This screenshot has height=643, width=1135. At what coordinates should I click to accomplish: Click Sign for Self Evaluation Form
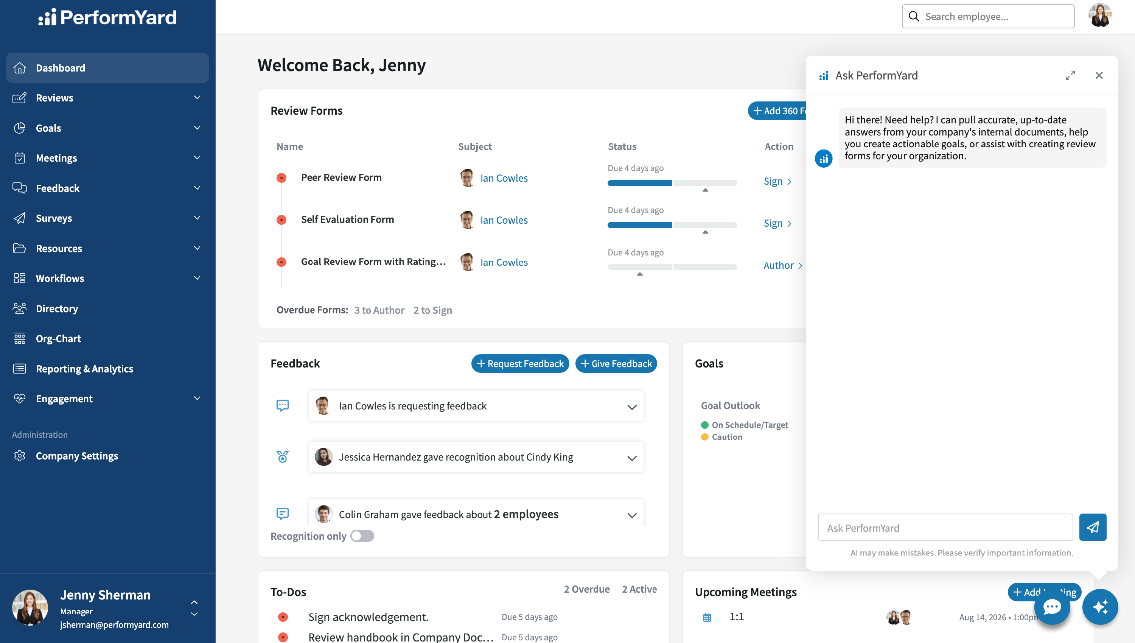pos(777,223)
